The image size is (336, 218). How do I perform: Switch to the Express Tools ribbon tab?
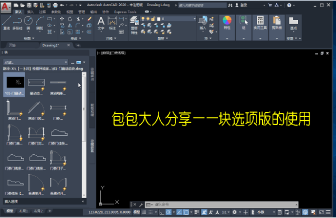(125, 12)
